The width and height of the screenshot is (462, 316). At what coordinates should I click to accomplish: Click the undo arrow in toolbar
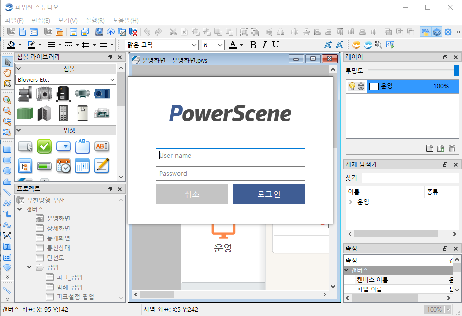coord(147,32)
